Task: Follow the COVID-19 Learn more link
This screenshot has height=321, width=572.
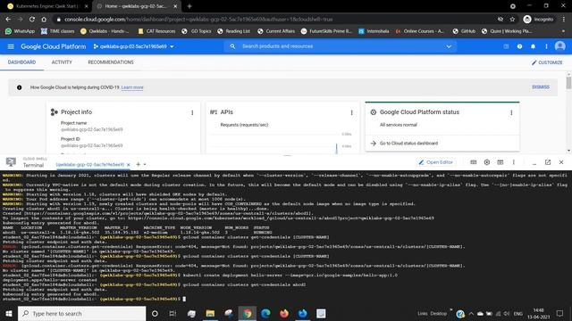Action: [x=132, y=87]
